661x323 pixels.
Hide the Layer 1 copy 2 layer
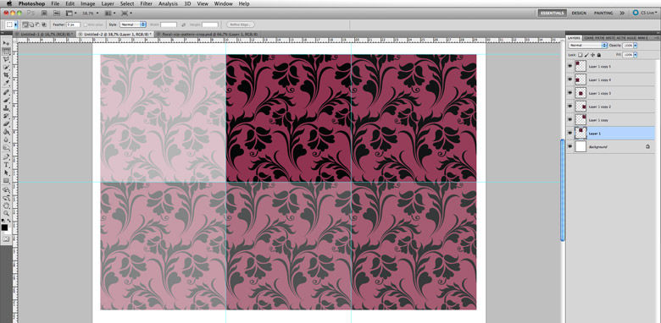570,107
